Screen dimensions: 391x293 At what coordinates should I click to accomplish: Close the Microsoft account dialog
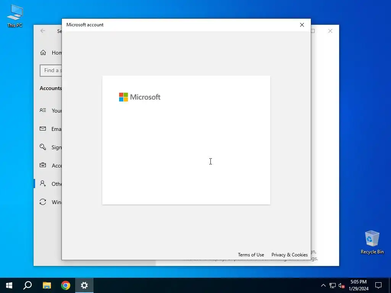click(x=302, y=25)
